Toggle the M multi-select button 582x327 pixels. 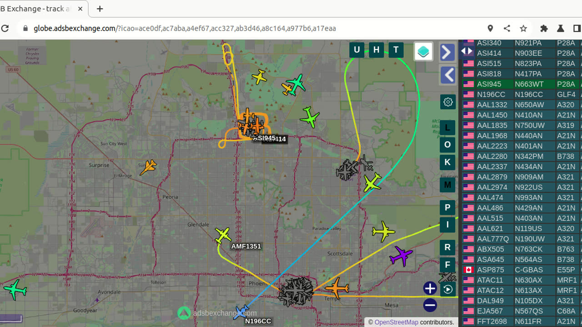tap(447, 185)
